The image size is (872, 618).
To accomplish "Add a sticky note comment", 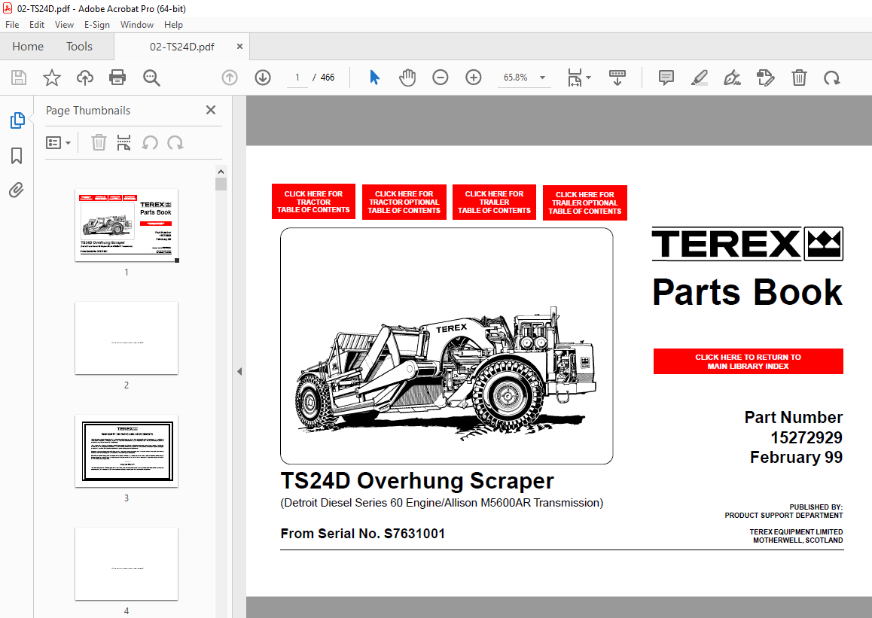I will pyautogui.click(x=666, y=78).
